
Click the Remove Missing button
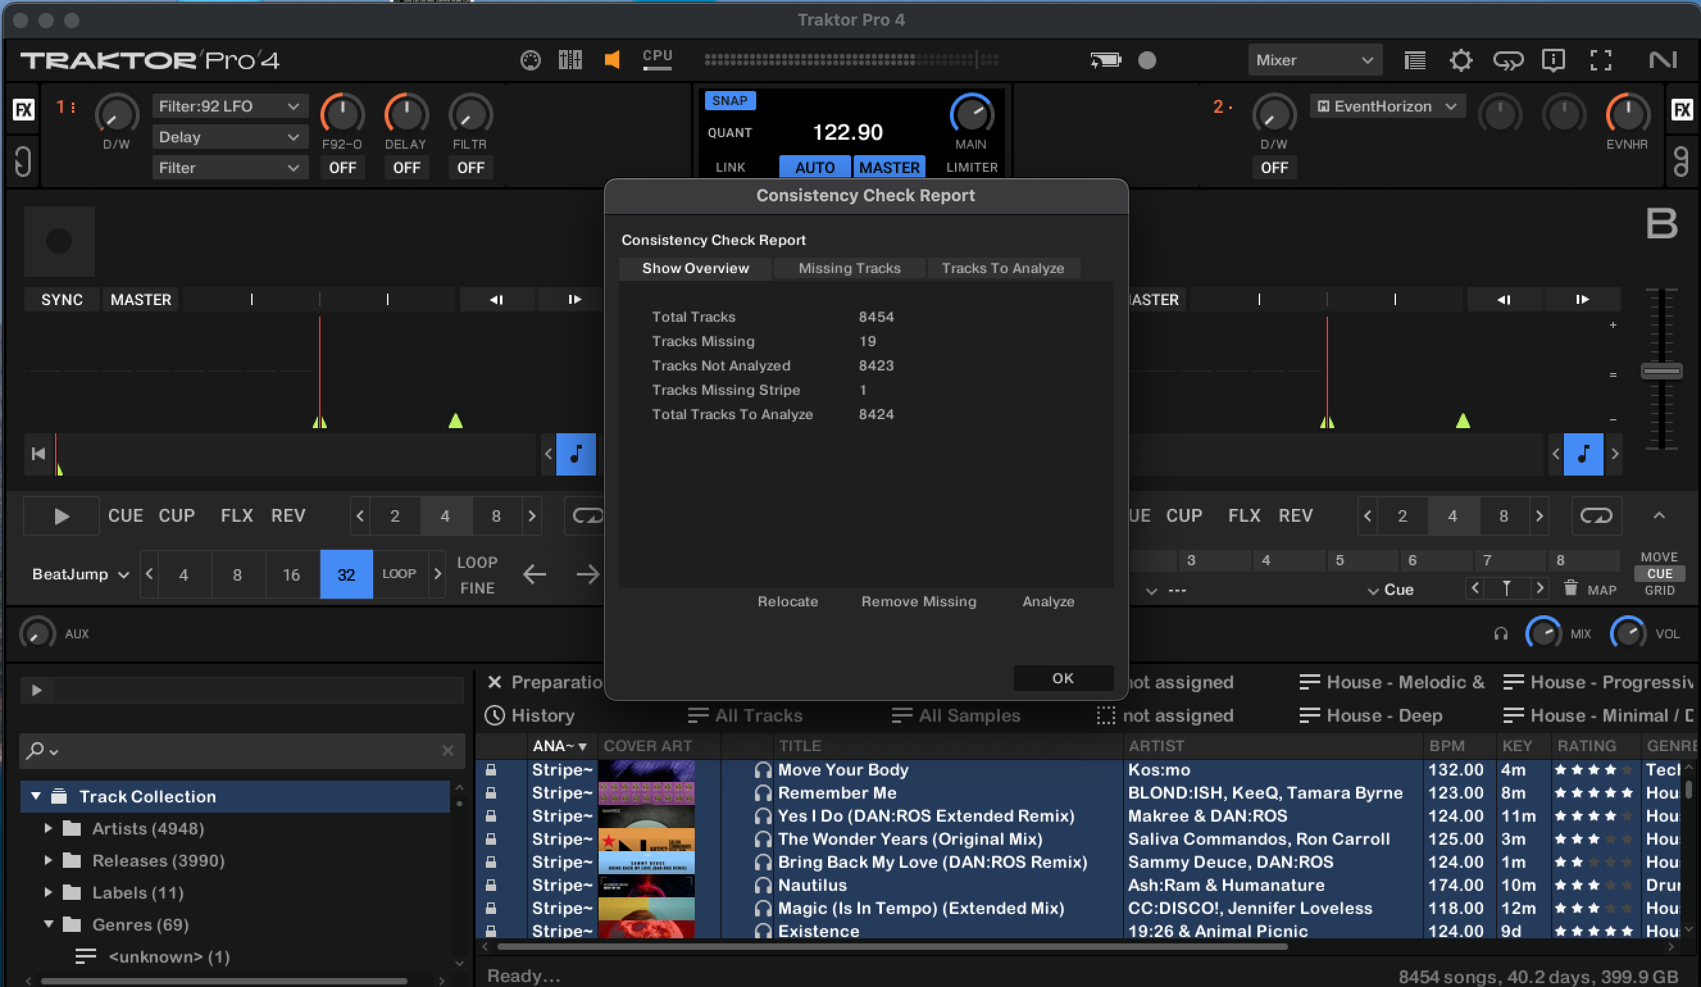point(918,602)
